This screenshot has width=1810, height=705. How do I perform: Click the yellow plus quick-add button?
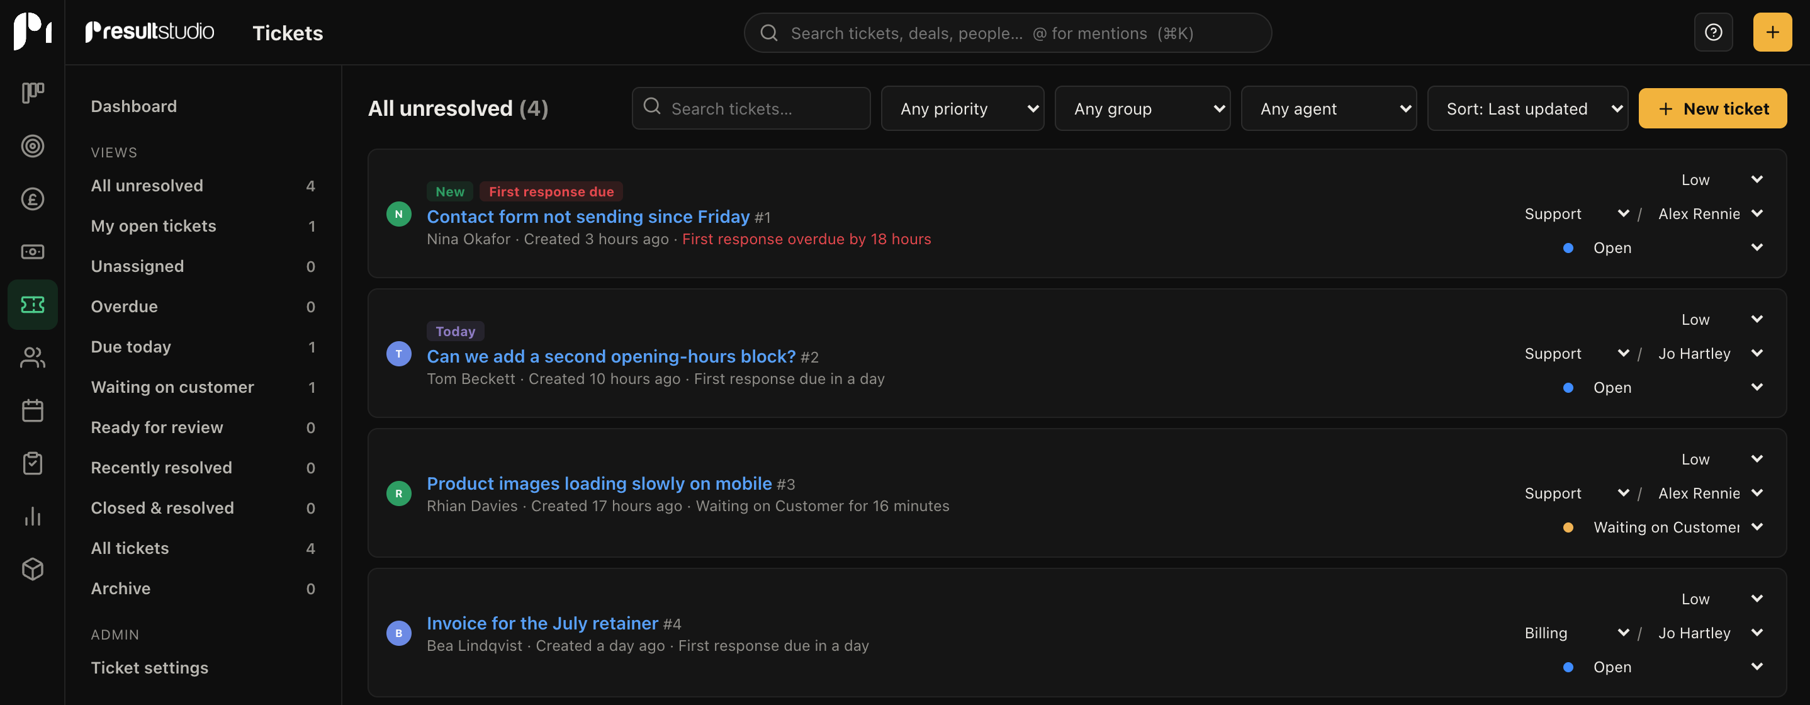[1772, 32]
